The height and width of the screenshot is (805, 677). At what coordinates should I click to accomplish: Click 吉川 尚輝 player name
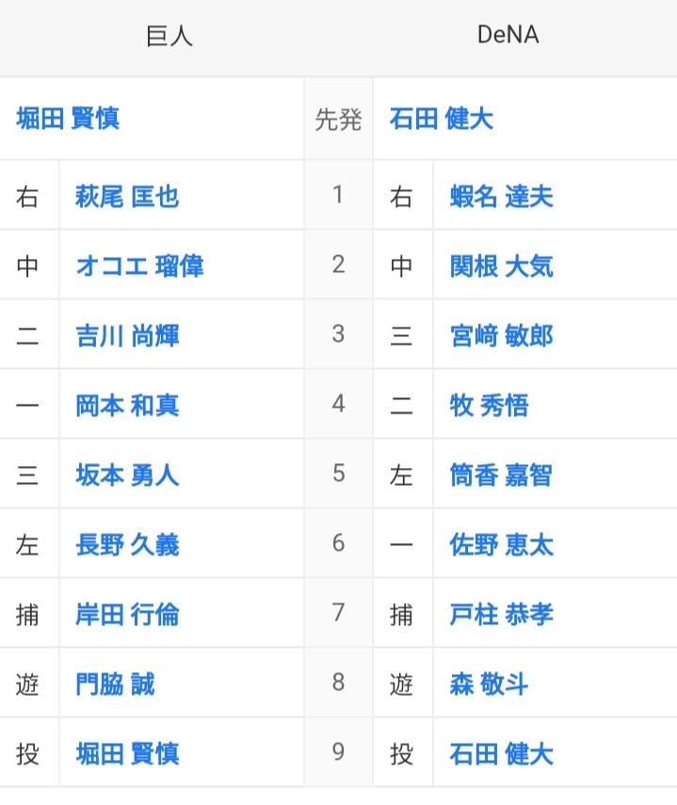pos(127,336)
